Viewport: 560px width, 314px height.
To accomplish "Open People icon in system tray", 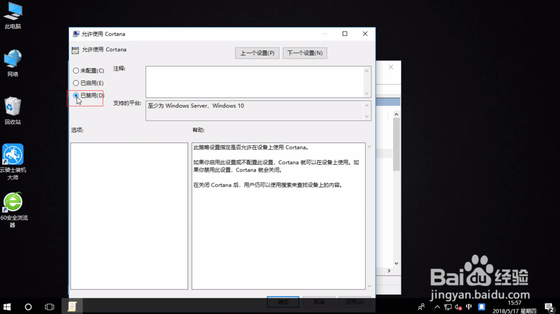I will pos(422,307).
